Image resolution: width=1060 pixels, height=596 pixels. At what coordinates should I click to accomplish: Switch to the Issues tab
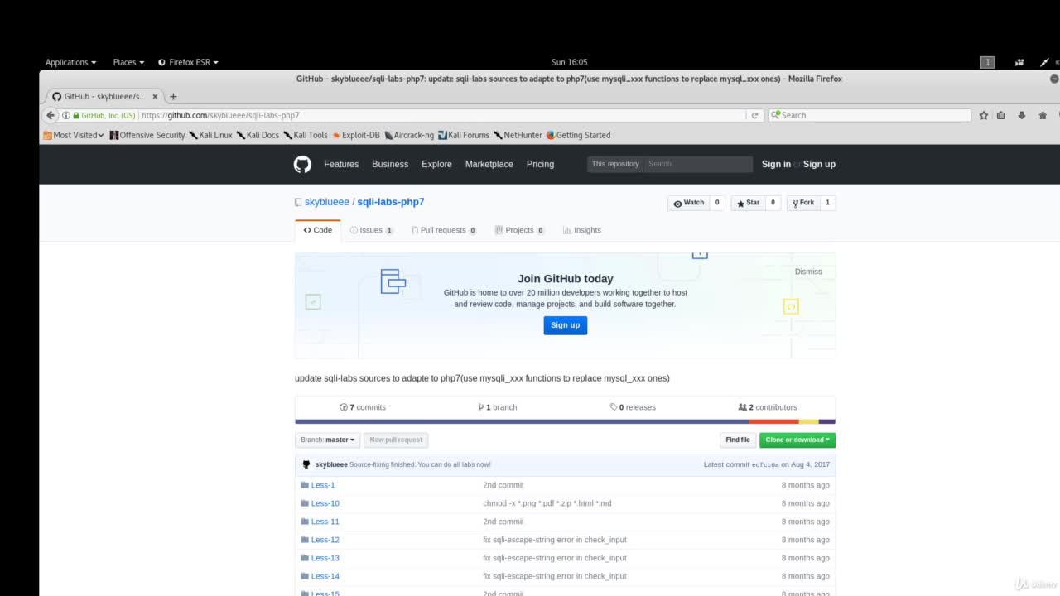371,230
